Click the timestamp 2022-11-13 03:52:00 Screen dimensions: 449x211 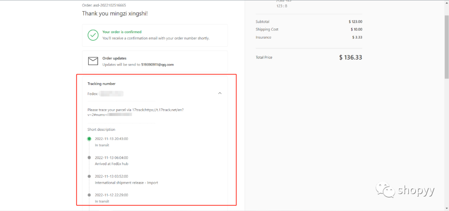pos(111,177)
